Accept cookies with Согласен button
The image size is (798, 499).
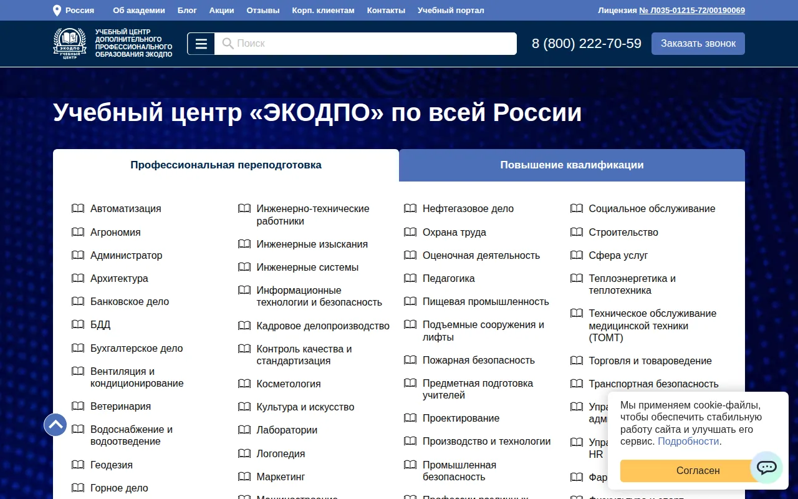(x=698, y=471)
